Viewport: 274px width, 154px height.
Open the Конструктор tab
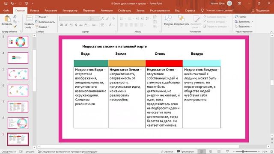(x=70, y=10)
